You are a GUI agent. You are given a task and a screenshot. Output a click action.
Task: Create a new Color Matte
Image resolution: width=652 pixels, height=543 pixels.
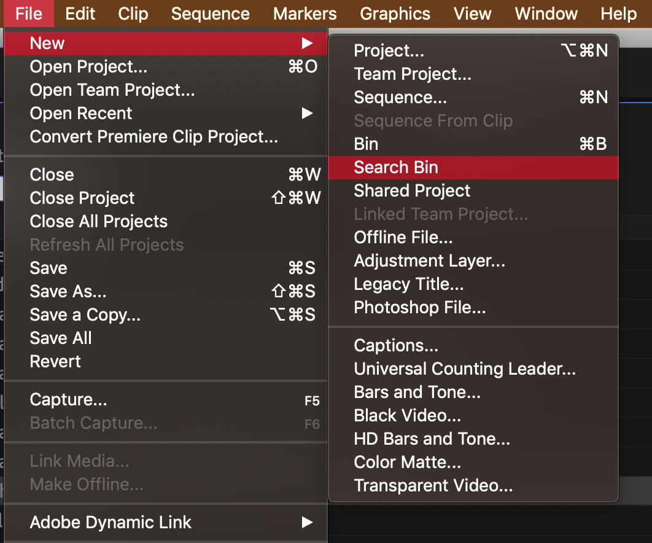tap(408, 462)
